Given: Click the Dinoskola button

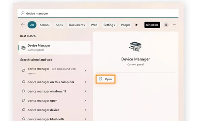Looking at the screenshot, I should 152,25.
